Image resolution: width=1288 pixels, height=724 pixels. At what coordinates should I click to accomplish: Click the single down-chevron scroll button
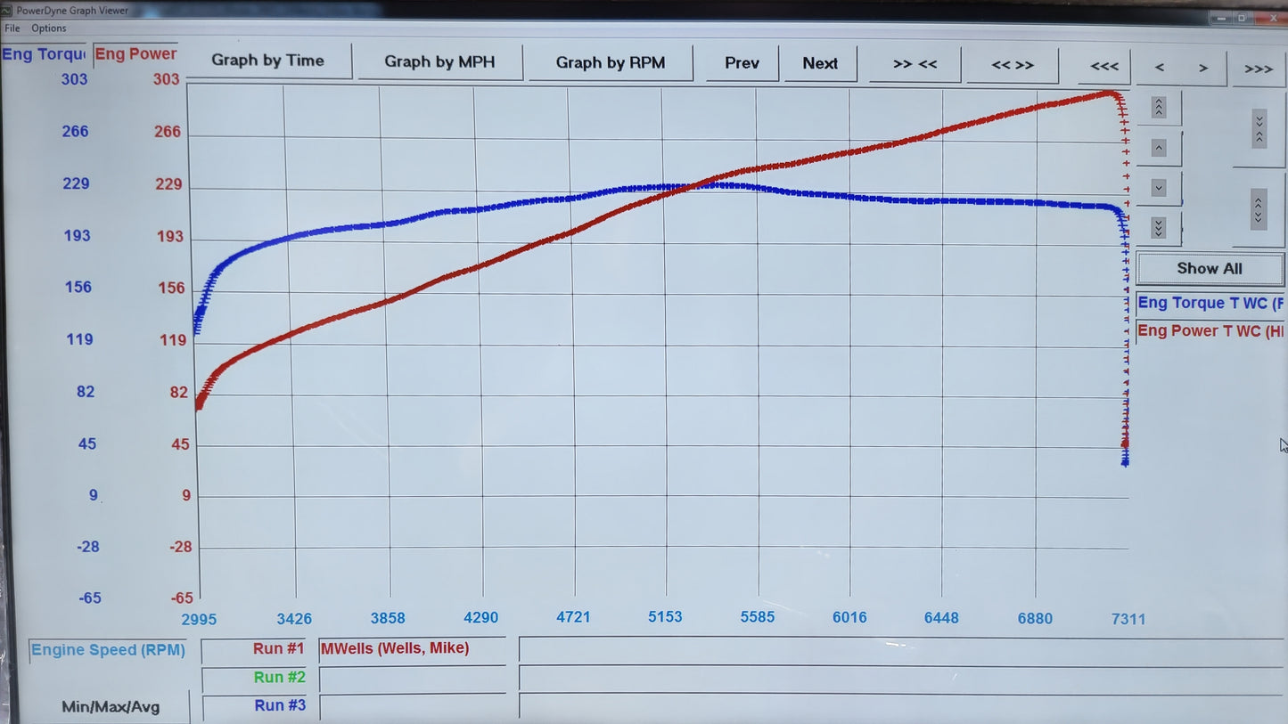click(x=1158, y=188)
